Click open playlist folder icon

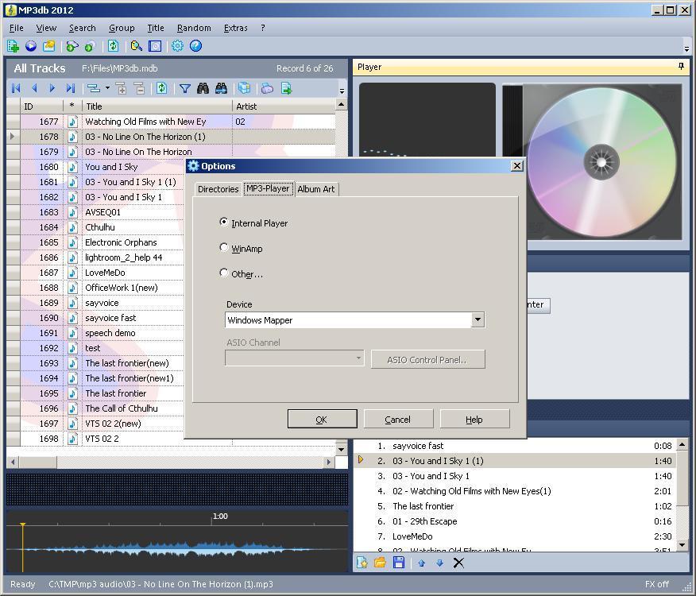[x=380, y=563]
